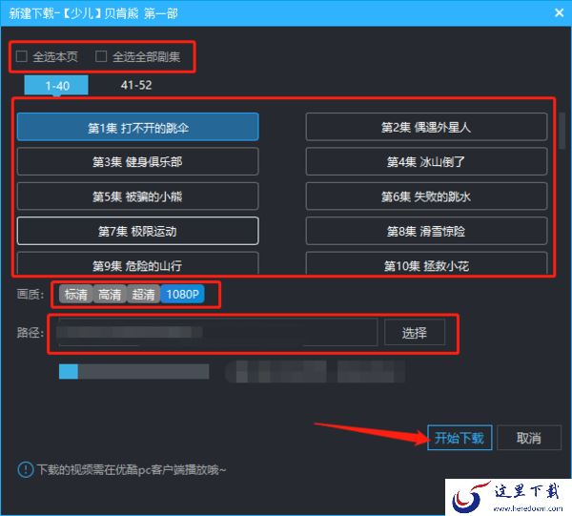Click the download path input field

217,333
